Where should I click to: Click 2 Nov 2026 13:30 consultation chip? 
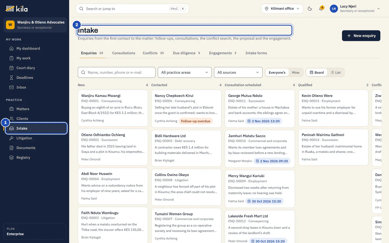tap(264, 121)
